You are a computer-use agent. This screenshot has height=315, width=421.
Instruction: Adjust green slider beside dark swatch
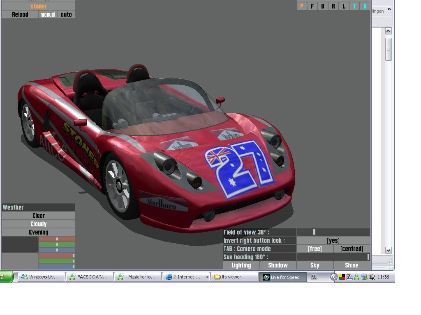coord(57,244)
